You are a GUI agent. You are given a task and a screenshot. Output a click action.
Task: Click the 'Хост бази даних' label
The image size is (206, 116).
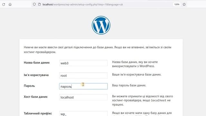click(36, 97)
